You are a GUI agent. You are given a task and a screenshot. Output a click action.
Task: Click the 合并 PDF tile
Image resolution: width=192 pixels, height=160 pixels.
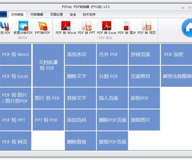(112, 54)
